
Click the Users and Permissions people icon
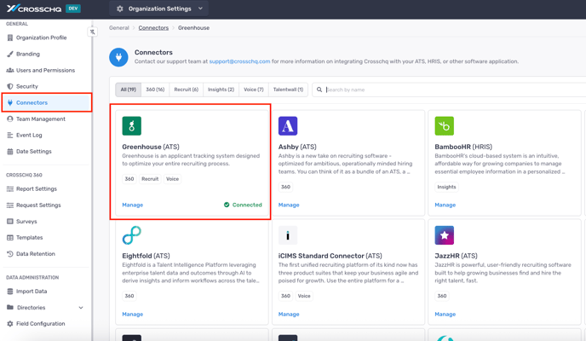[x=10, y=70]
